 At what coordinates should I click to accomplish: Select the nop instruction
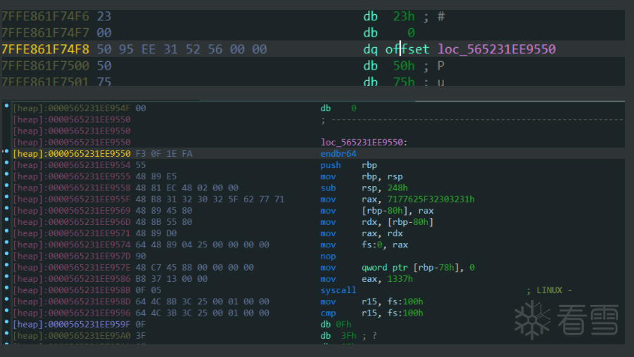point(328,256)
